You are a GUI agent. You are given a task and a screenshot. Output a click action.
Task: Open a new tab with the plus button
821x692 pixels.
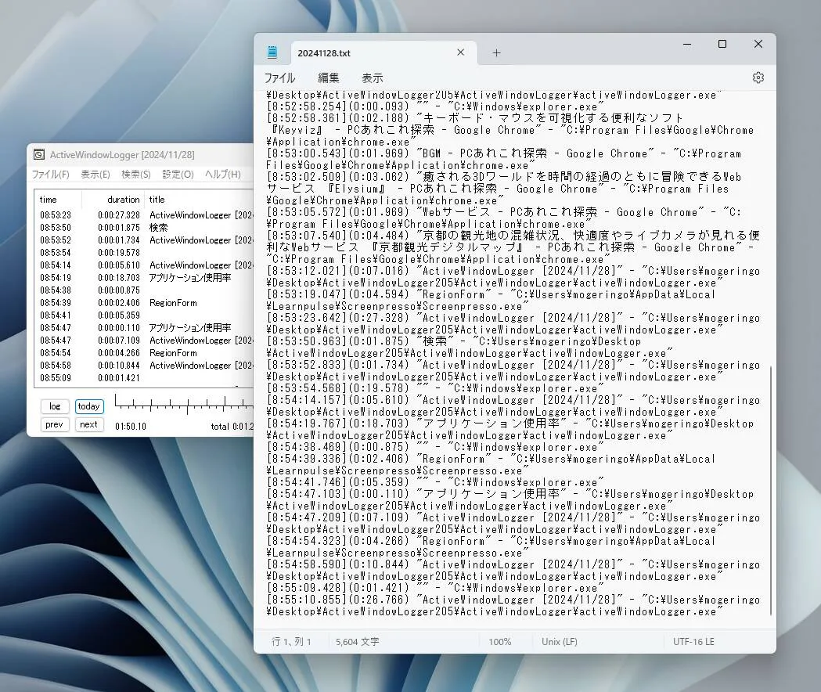496,53
